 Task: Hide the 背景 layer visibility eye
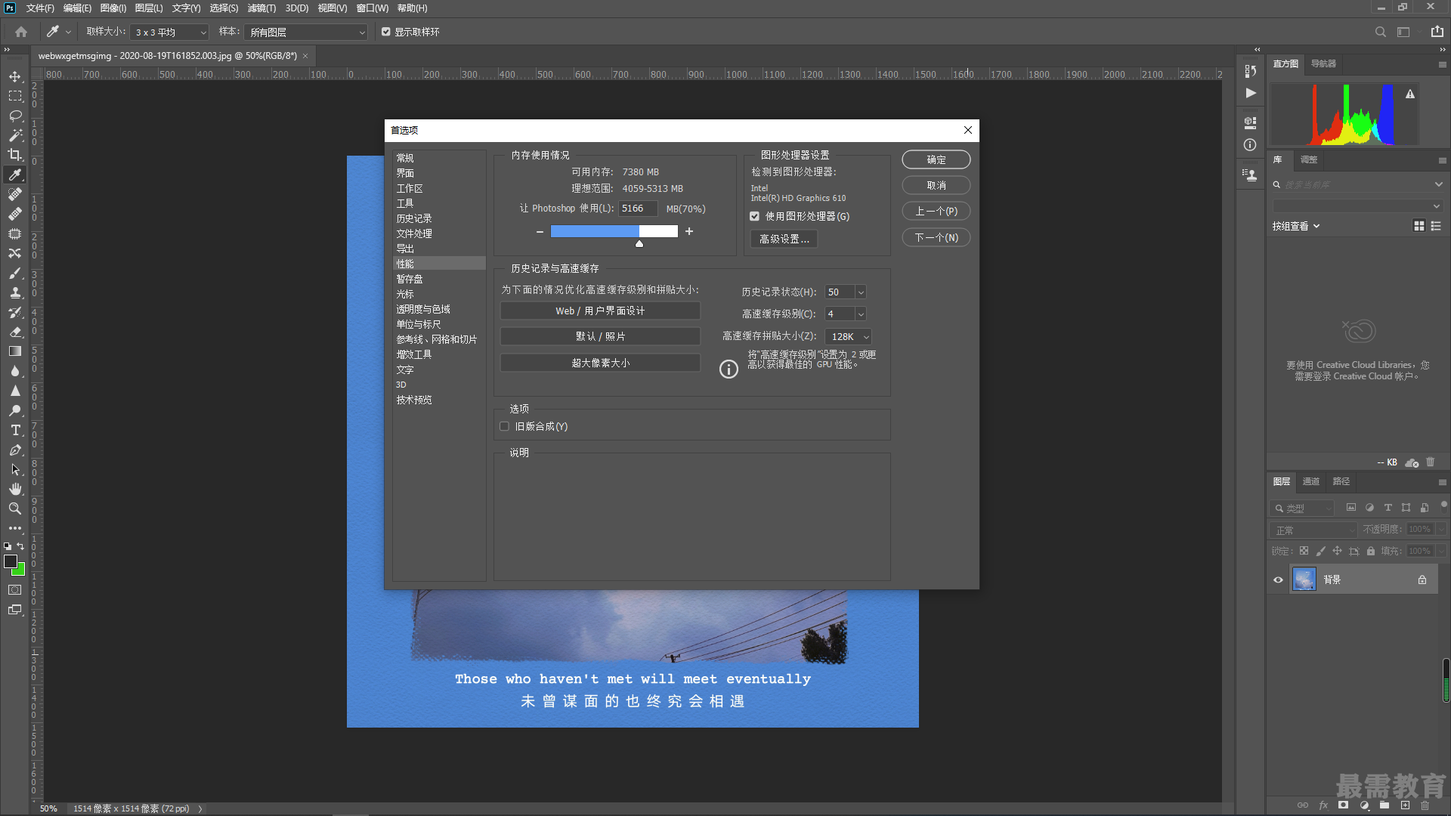click(1278, 580)
